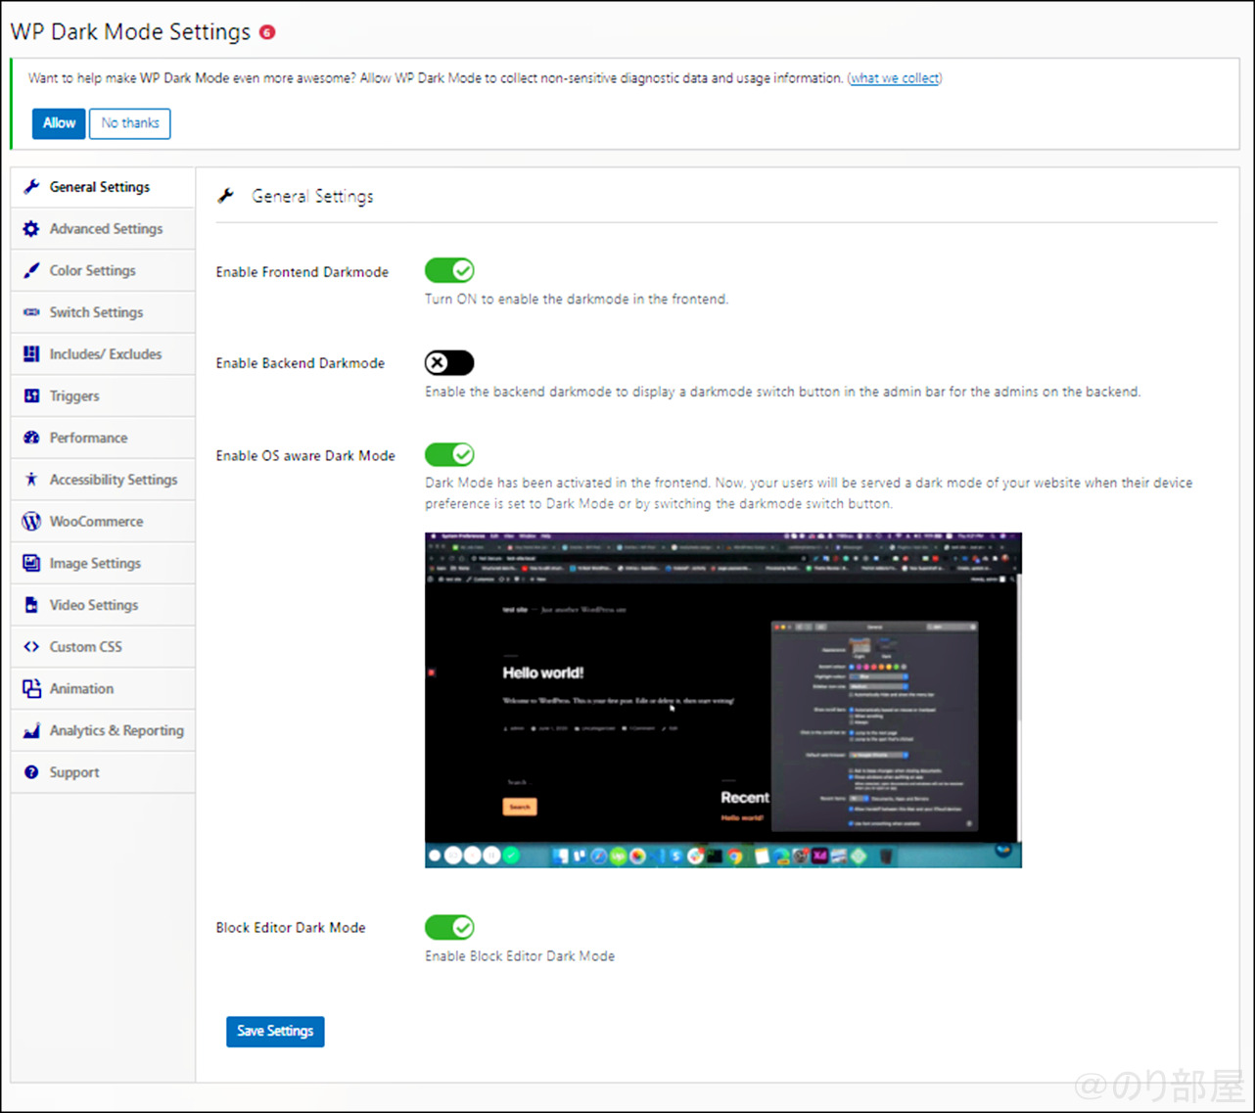The height and width of the screenshot is (1113, 1255).
Task: Click the No thanks button
Action: tap(130, 123)
